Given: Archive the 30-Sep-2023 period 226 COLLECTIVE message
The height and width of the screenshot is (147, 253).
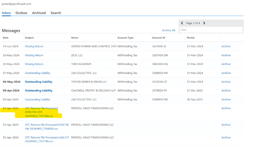Looking at the screenshot, I should [x=226, y=99].
